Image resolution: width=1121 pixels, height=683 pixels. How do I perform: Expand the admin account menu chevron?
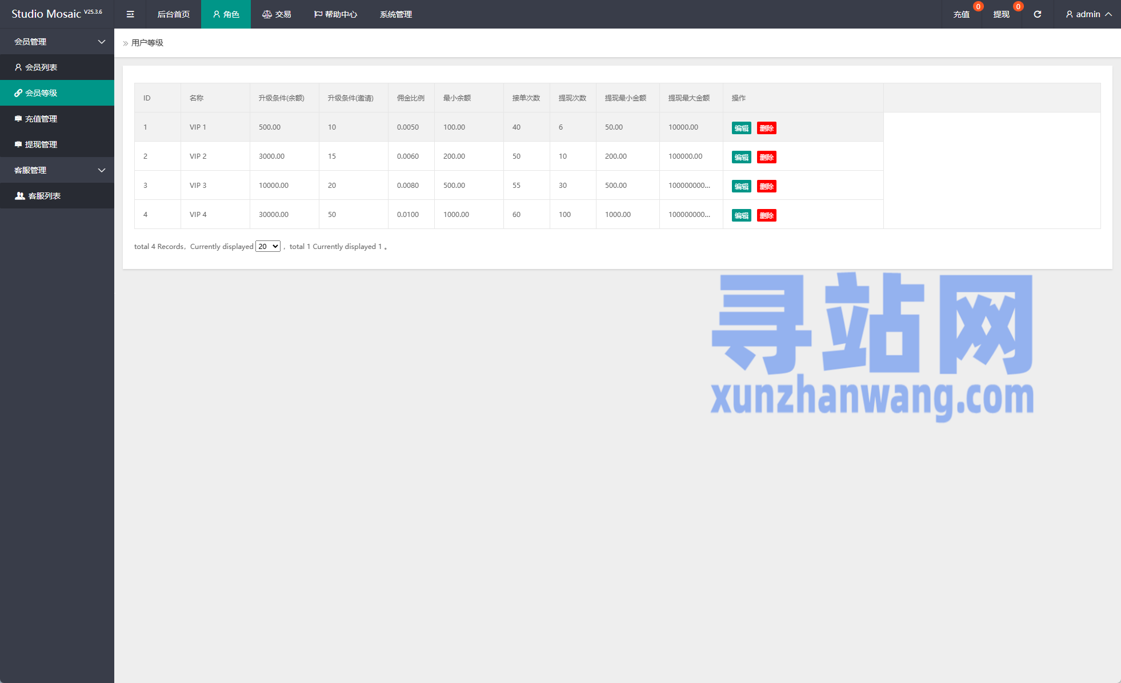(1108, 14)
